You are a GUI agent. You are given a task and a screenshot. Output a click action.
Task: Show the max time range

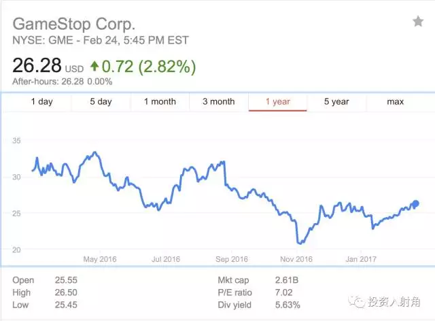pyautogui.click(x=396, y=102)
